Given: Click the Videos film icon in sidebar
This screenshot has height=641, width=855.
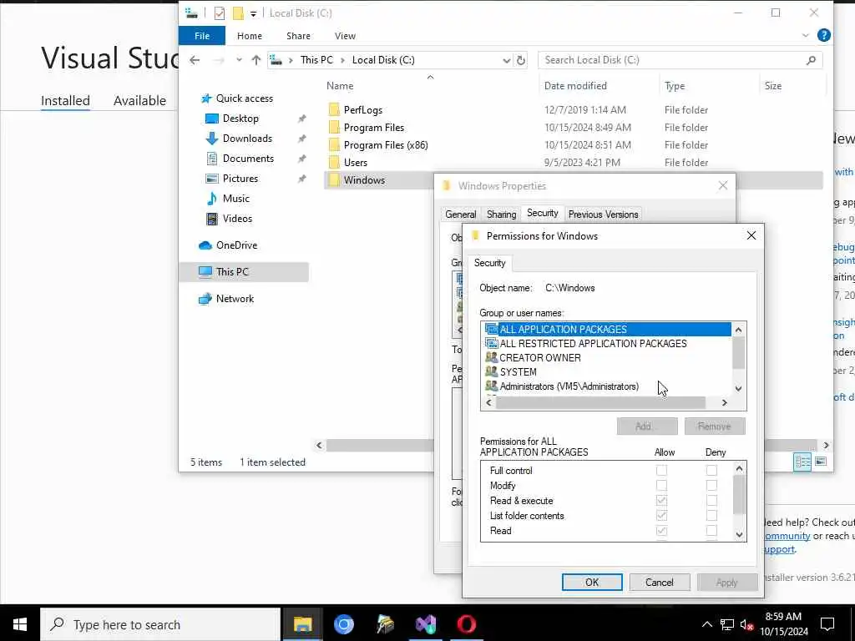Looking at the screenshot, I should (211, 219).
